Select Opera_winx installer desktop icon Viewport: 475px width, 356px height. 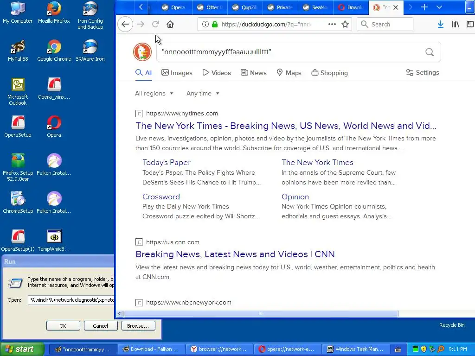click(x=54, y=89)
